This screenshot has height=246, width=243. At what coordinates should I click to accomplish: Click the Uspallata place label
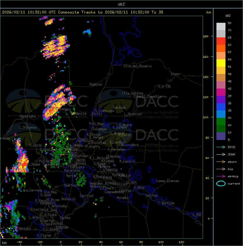click(x=27, y=116)
